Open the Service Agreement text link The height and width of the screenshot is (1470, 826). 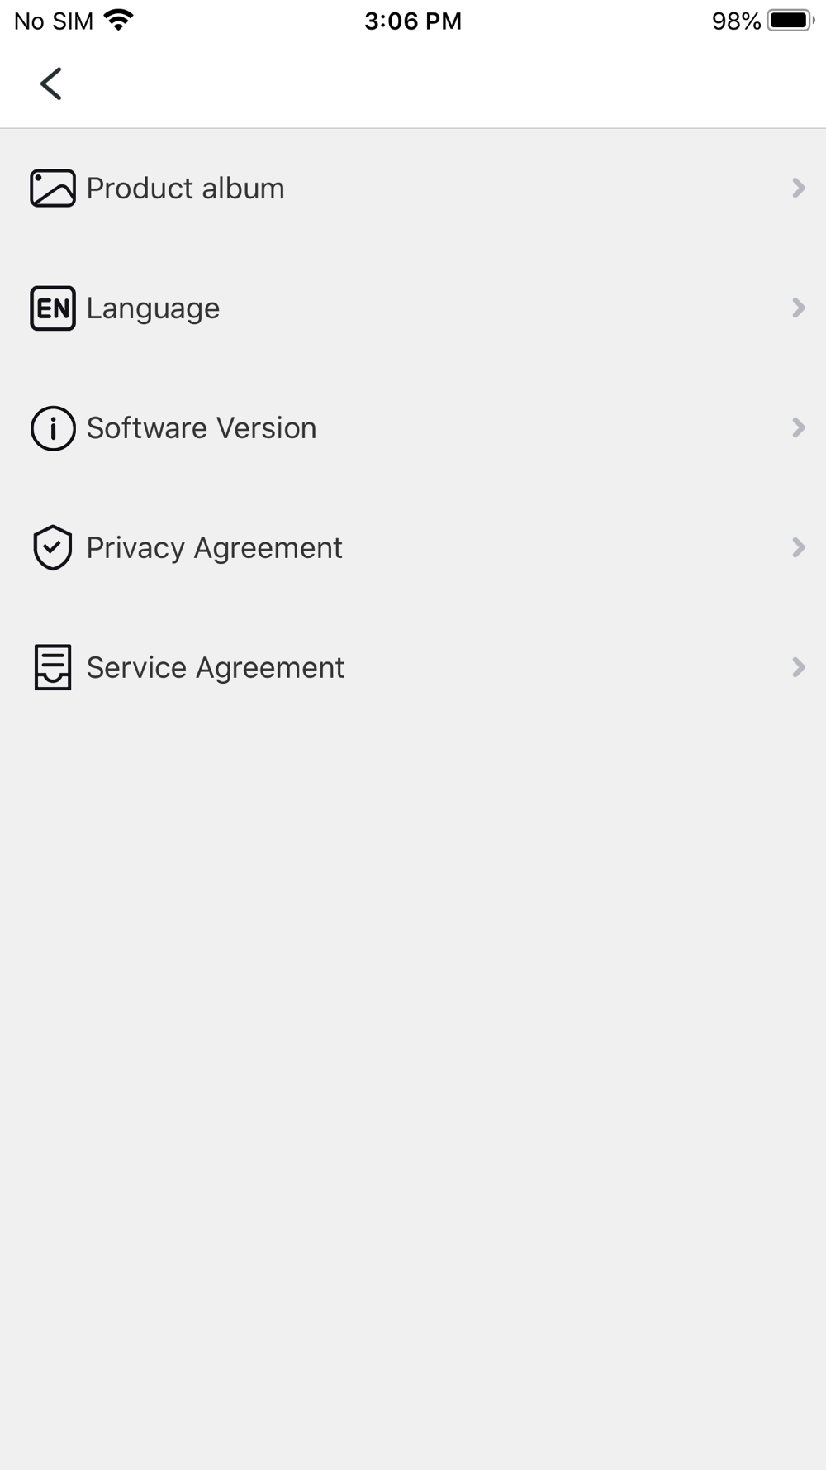point(215,667)
